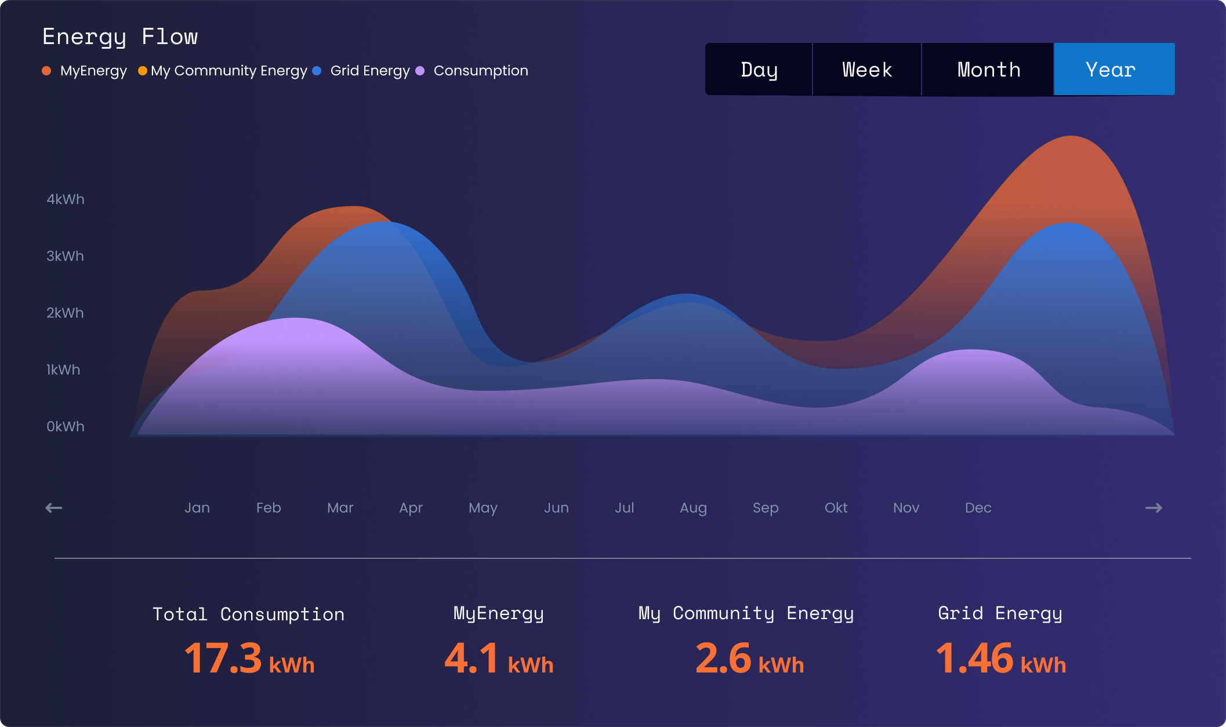Toggle the Grid Energy series via its legend
Screen dimensions: 1226x727
click(369, 71)
